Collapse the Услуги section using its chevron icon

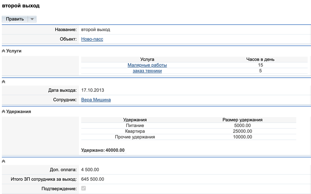point(4,51)
